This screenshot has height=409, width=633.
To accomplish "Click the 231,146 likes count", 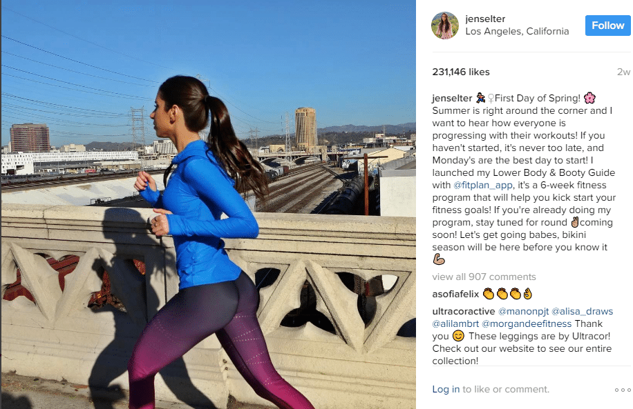I will (461, 72).
